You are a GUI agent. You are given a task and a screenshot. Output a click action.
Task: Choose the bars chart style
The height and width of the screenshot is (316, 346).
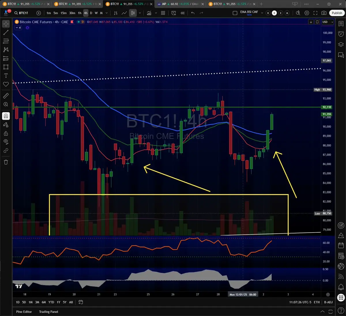point(116,13)
